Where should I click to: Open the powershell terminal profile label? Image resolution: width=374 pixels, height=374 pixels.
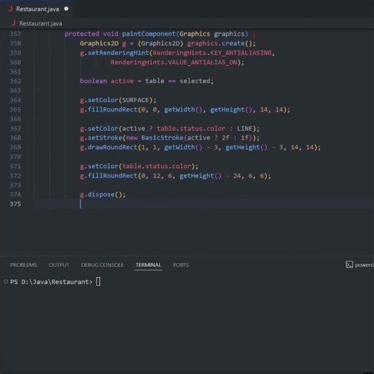coord(365,265)
